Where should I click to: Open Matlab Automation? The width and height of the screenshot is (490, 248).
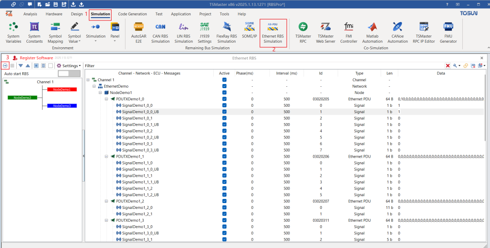click(x=372, y=33)
